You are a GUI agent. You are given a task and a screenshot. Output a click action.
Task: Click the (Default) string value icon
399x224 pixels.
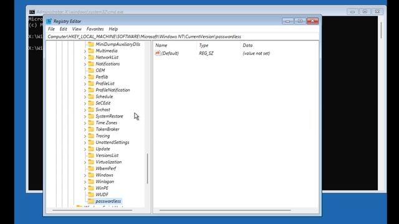coord(158,53)
